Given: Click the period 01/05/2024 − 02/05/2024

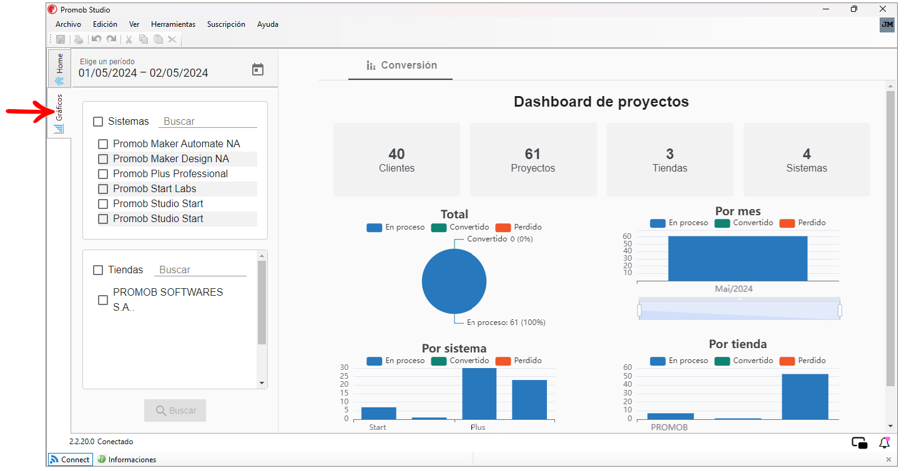Looking at the screenshot, I should pyautogui.click(x=144, y=73).
